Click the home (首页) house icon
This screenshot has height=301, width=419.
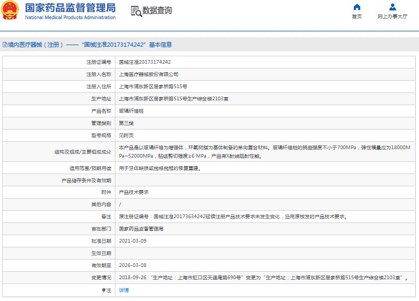[357, 7]
